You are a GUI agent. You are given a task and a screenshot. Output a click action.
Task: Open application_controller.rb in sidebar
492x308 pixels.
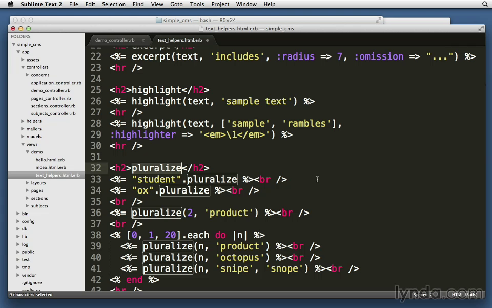(56, 83)
